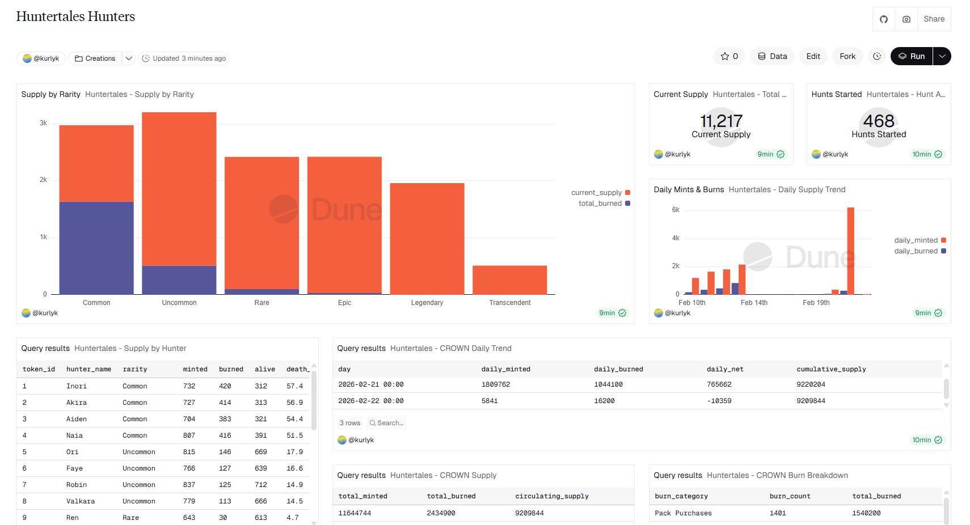
Task: Open the schedule refresh clock icon
Action: [x=877, y=56]
